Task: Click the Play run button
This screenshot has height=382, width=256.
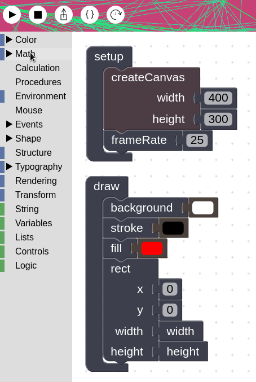Action: [12, 15]
